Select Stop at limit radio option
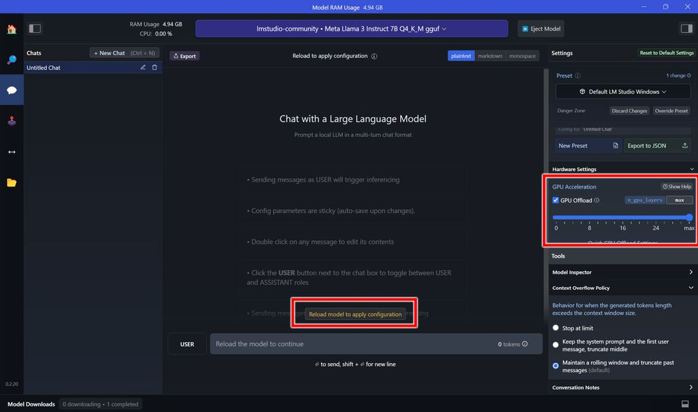Image resolution: width=698 pixels, height=412 pixels. (555, 328)
